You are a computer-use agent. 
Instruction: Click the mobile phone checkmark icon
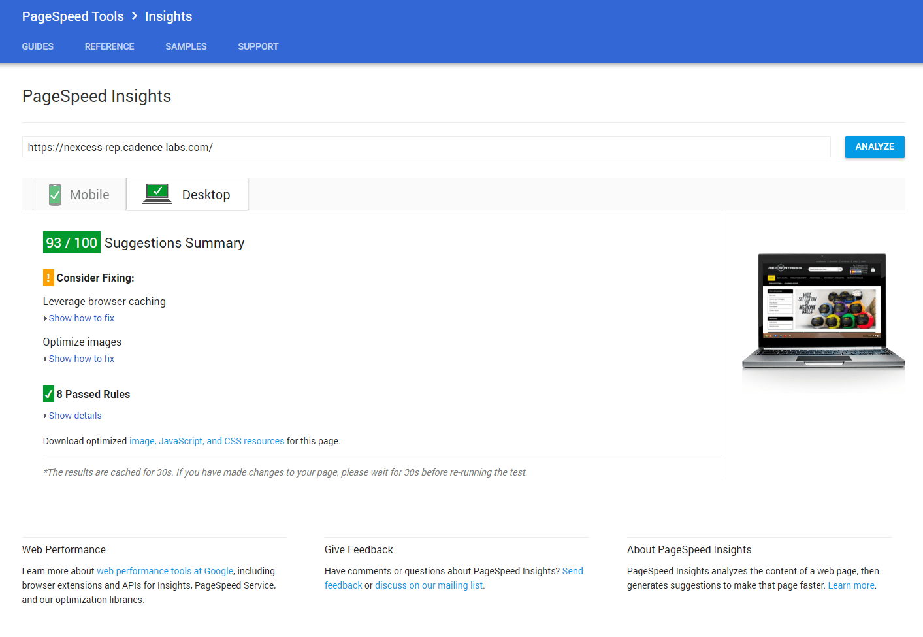coord(55,195)
